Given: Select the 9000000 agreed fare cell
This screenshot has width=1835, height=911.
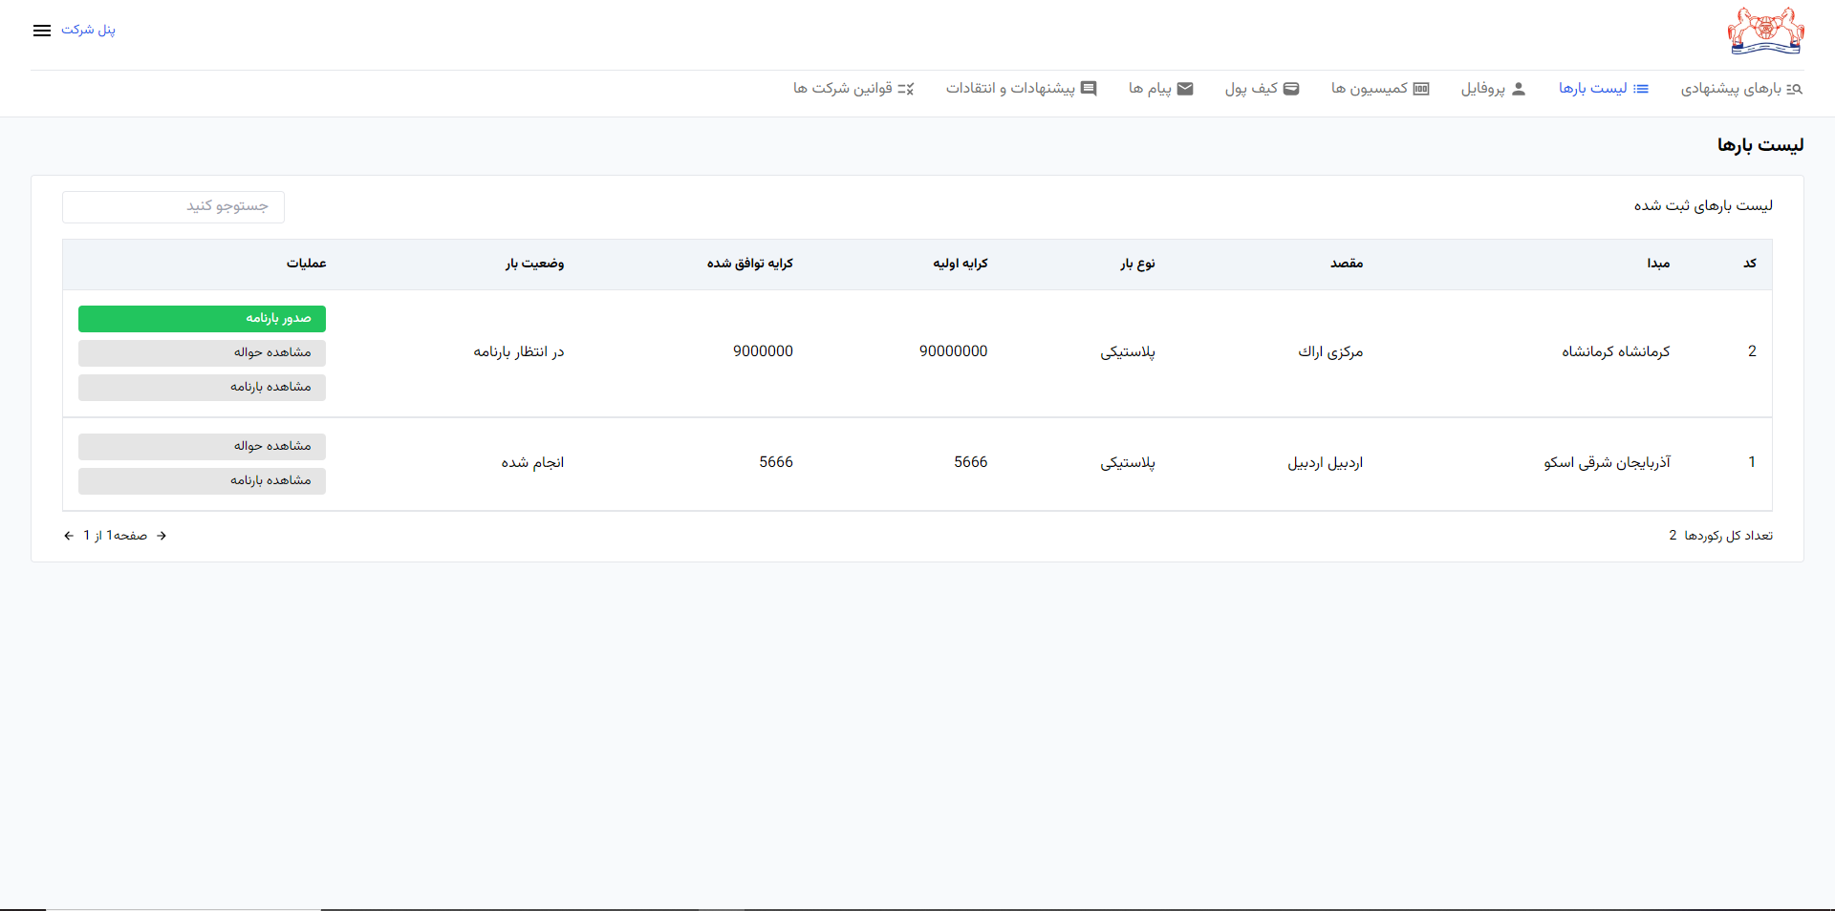Looking at the screenshot, I should pos(764,351).
